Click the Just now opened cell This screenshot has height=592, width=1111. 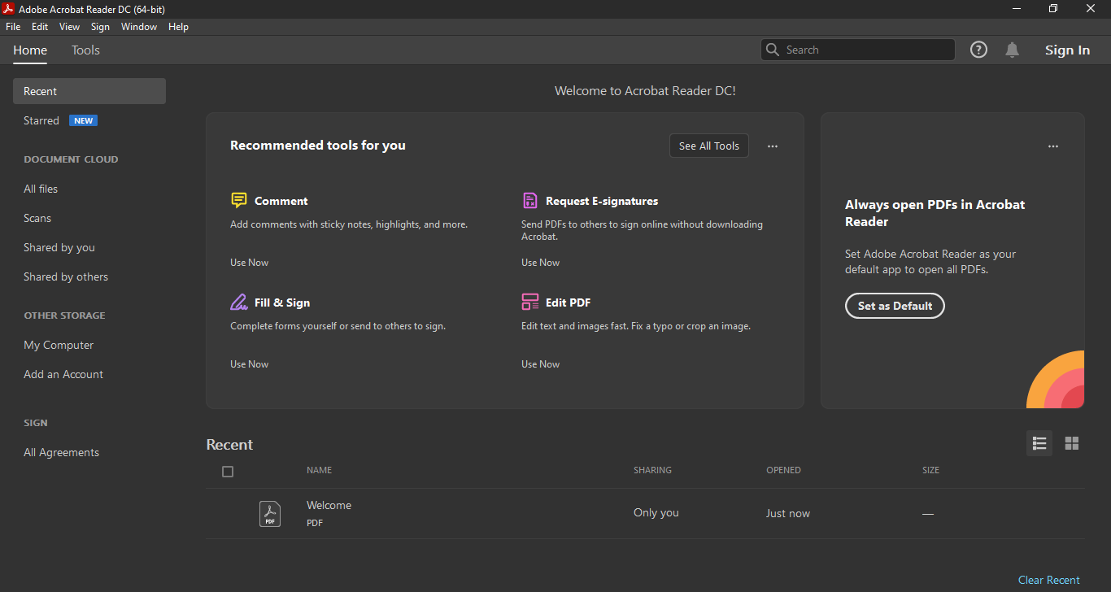787,513
